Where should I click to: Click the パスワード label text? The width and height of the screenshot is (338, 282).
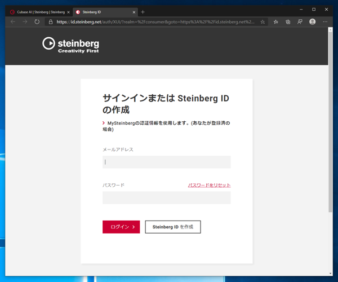click(x=113, y=185)
